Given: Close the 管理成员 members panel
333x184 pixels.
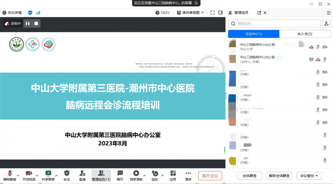Looking at the screenshot, I should click(265, 13).
